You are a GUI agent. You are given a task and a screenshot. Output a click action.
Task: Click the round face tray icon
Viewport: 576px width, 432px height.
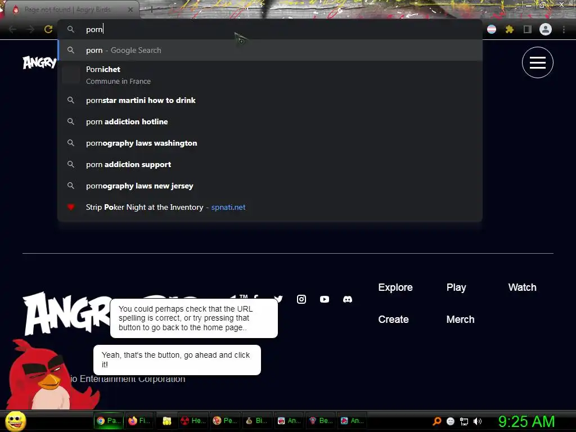coord(451,421)
